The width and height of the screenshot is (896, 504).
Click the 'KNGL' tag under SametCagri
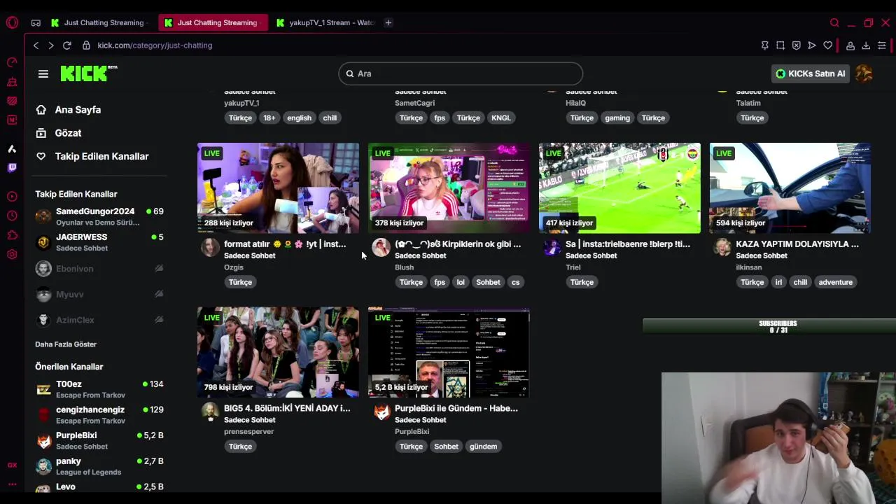pyautogui.click(x=501, y=118)
